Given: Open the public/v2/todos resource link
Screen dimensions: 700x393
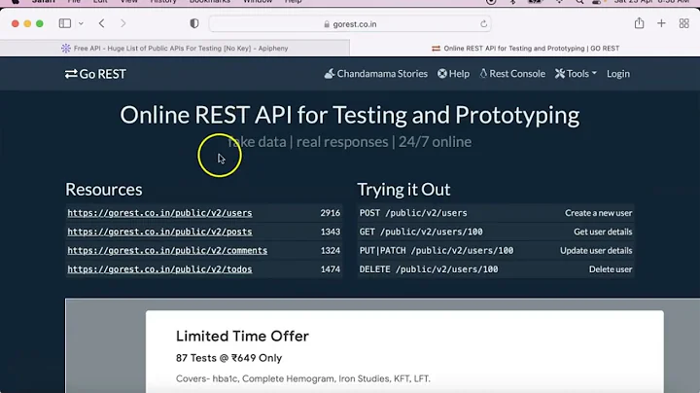Looking at the screenshot, I should (159, 269).
